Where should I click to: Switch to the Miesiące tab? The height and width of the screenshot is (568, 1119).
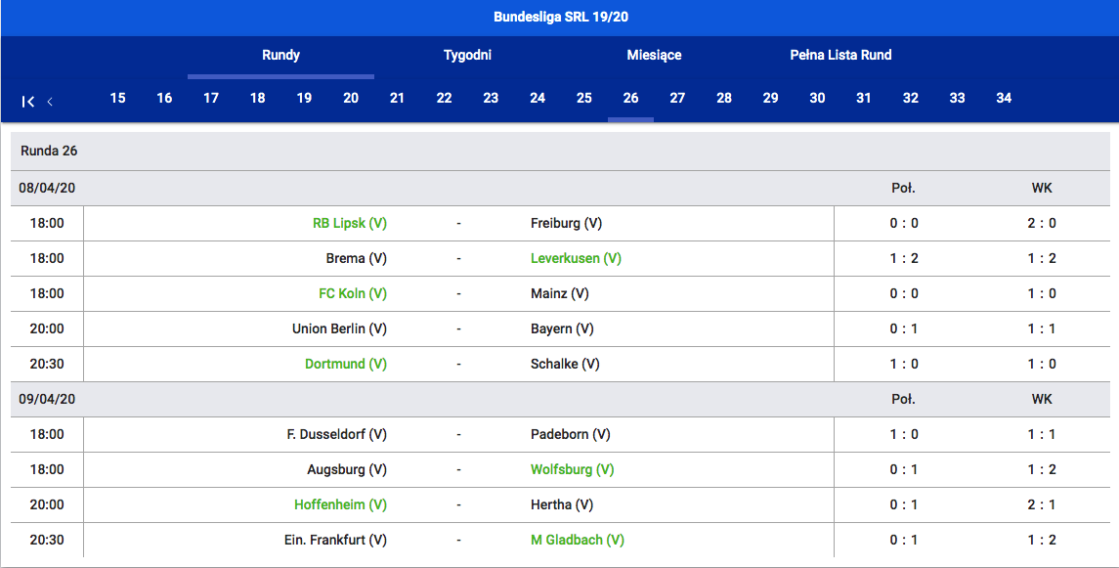654,55
